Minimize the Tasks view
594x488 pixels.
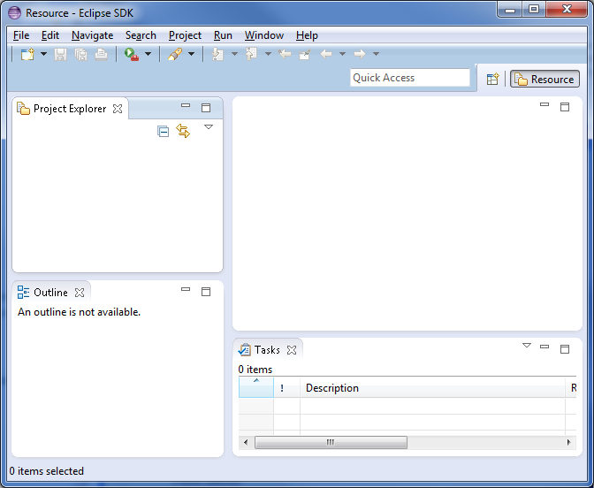pos(544,347)
